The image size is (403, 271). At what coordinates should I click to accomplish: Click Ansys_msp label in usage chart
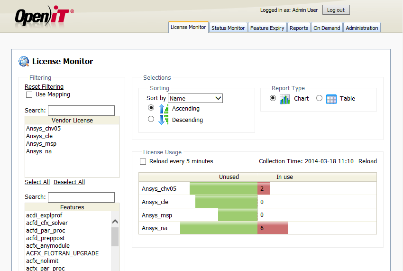coord(157,215)
